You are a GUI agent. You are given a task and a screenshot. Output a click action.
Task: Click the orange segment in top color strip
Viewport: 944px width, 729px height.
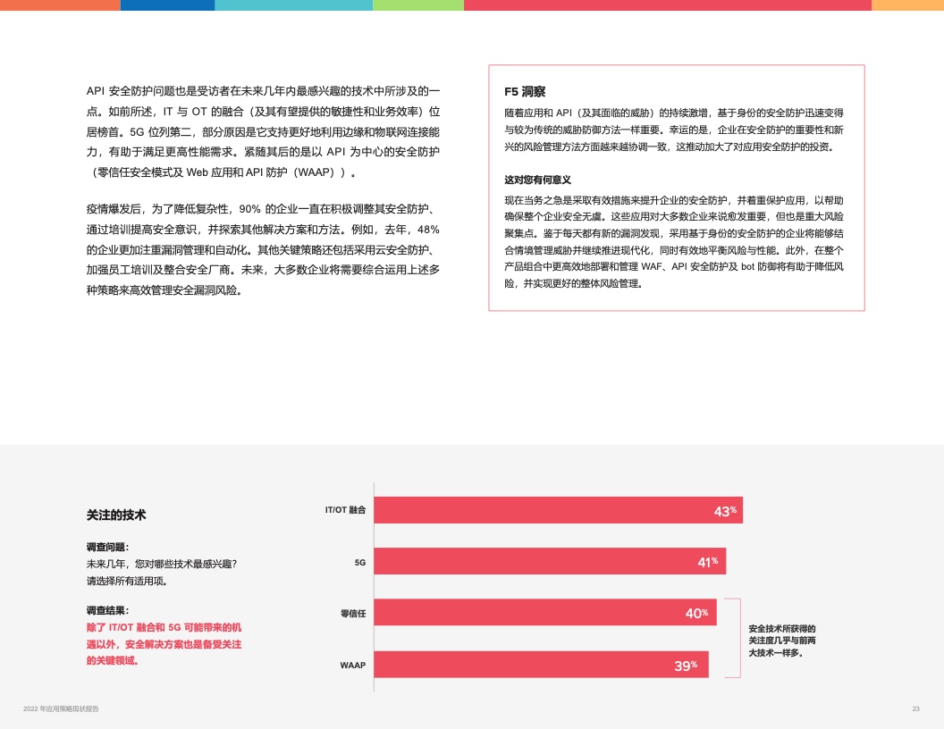60,5
